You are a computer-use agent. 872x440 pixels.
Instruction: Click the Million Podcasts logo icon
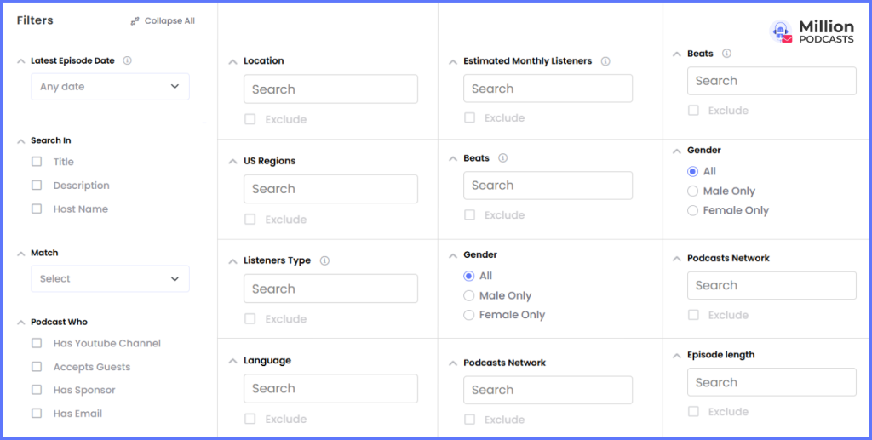(782, 32)
